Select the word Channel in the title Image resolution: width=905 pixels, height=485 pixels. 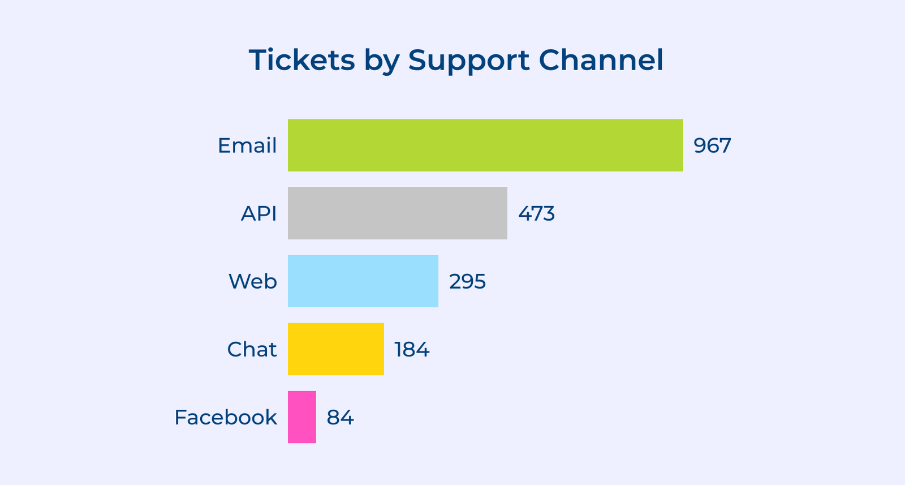tap(601, 60)
